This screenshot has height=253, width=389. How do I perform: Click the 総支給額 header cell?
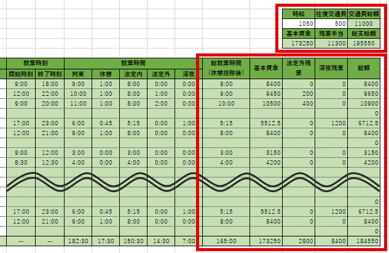pos(363,33)
